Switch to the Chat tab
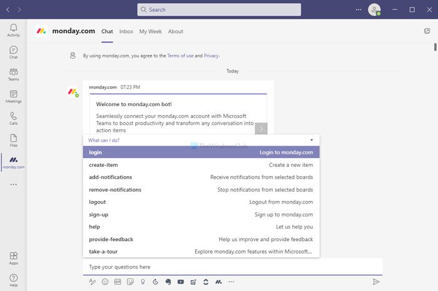This screenshot has height=291, width=438. coord(107,31)
